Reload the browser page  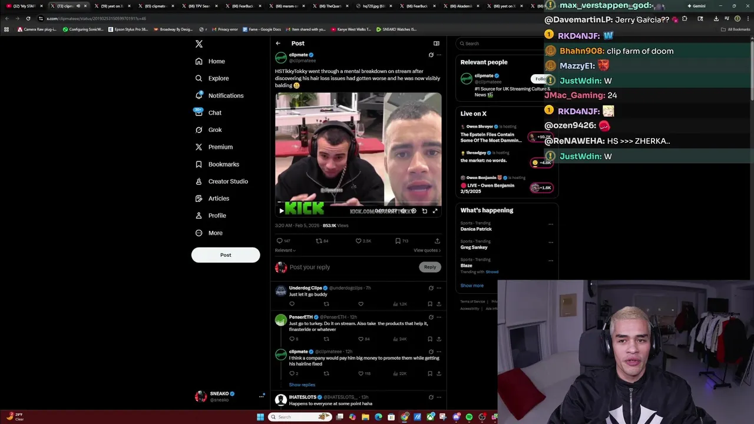pyautogui.click(x=28, y=18)
